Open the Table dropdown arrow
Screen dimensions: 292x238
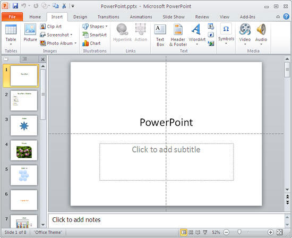[x=11, y=44]
